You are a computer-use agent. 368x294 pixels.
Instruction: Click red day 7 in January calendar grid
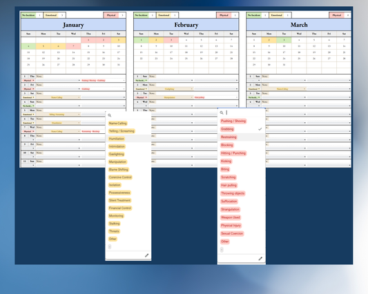point(73,46)
